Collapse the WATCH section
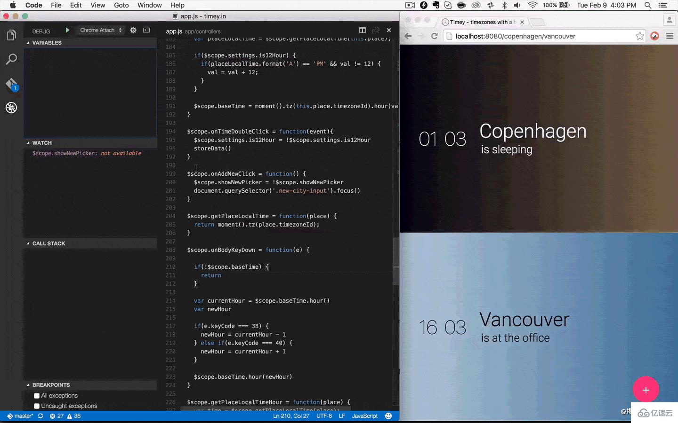Screen dimensions: 678x423 tap(90, 143)
